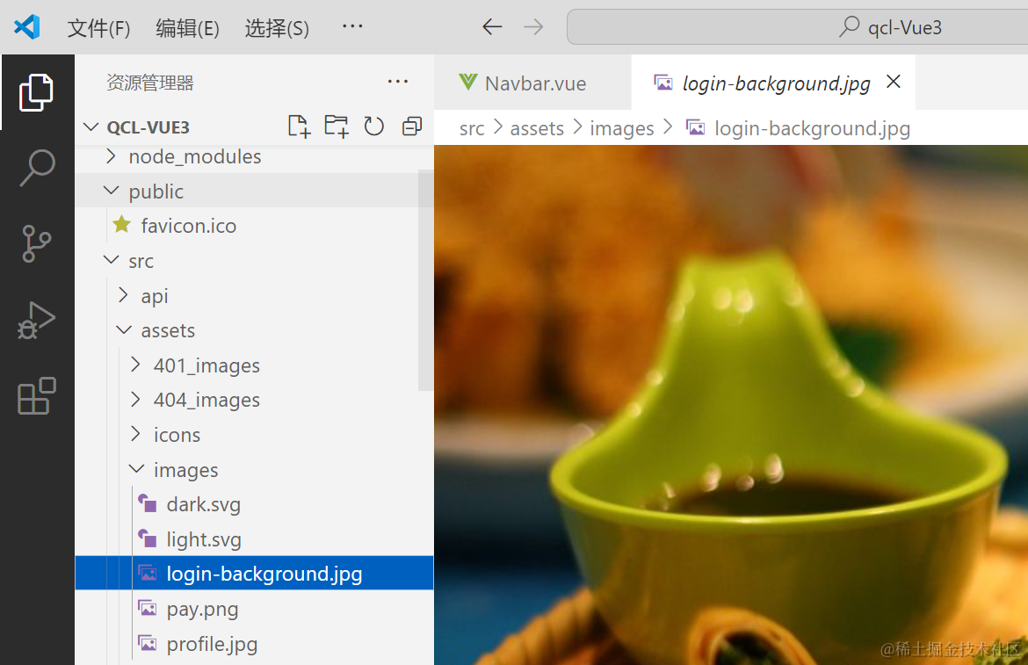
Task: Open the 文件(F) menu
Action: [98, 28]
